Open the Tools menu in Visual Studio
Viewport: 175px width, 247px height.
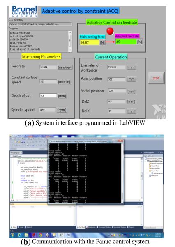tap(35, 139)
